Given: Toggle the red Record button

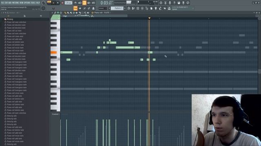Looking at the screenshot, I should click(62, 3).
